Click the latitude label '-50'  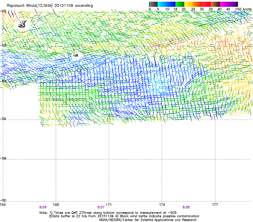pos(3,11)
